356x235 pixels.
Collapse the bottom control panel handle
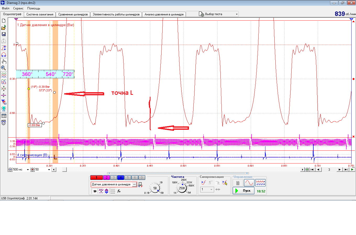[x=178, y=173]
